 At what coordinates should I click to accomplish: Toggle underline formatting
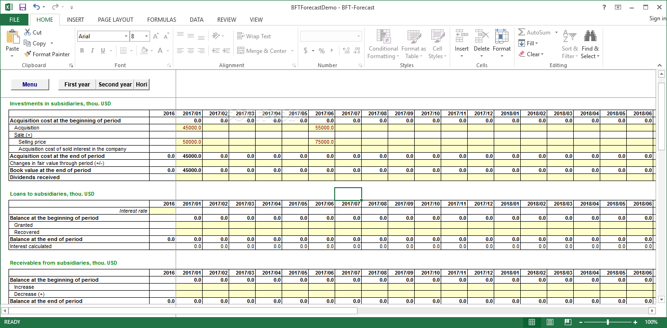pos(103,51)
